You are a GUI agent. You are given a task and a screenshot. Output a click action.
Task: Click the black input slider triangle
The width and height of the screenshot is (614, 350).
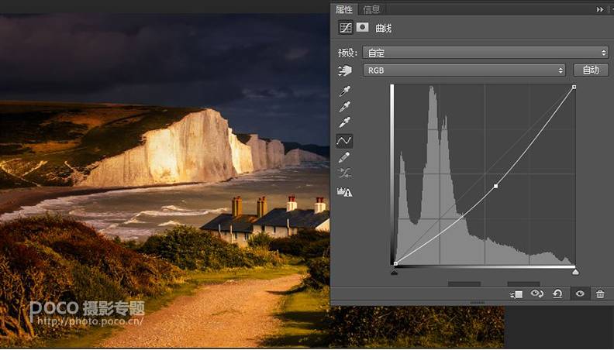[395, 271]
